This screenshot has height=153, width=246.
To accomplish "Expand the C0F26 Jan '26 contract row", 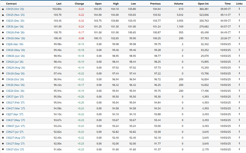I will tap(3, 27).
